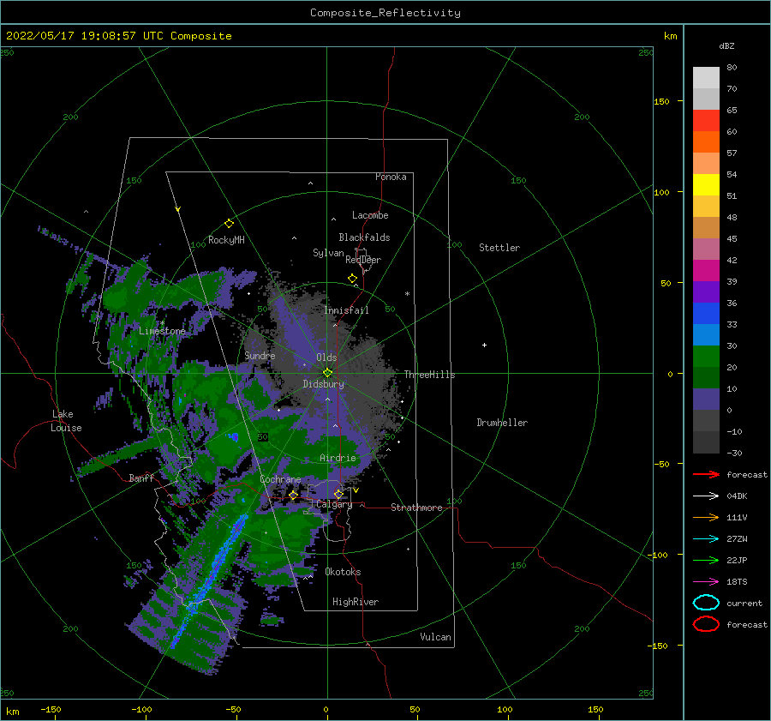Click the cyan current ellipse icon
The image size is (771, 721).
click(x=706, y=603)
